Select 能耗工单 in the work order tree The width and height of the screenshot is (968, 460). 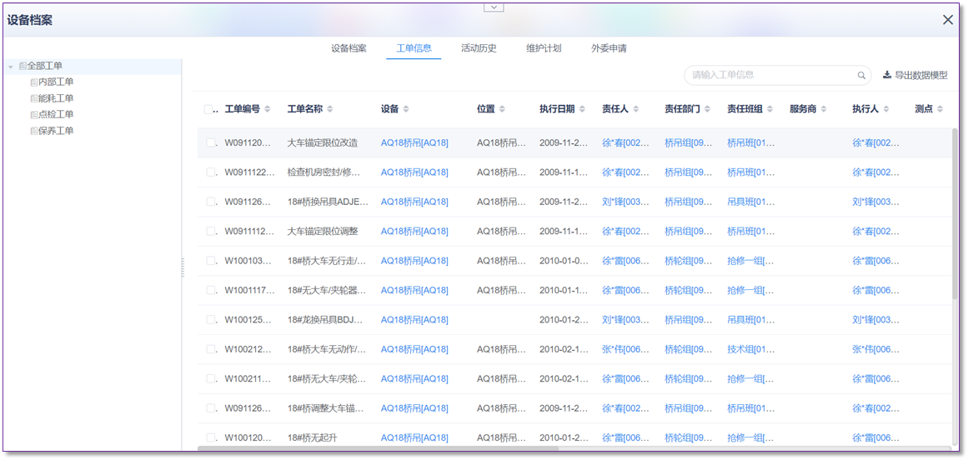click(55, 98)
